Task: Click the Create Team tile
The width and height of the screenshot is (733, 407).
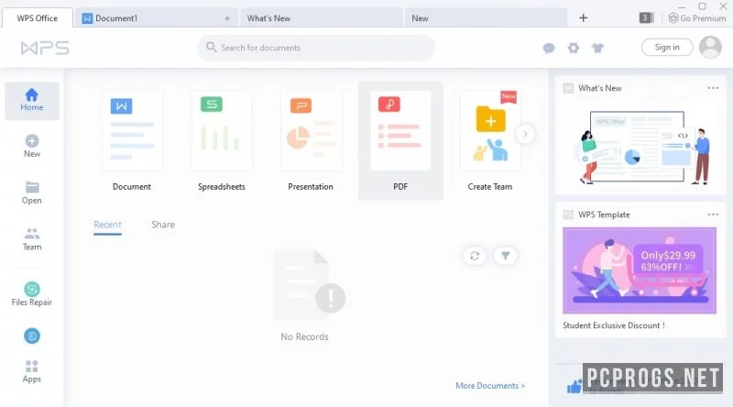Action: tap(490, 141)
